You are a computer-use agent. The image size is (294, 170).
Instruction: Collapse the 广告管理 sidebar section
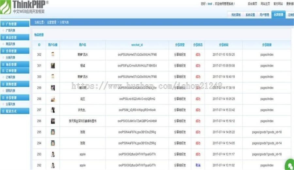(3, 24)
